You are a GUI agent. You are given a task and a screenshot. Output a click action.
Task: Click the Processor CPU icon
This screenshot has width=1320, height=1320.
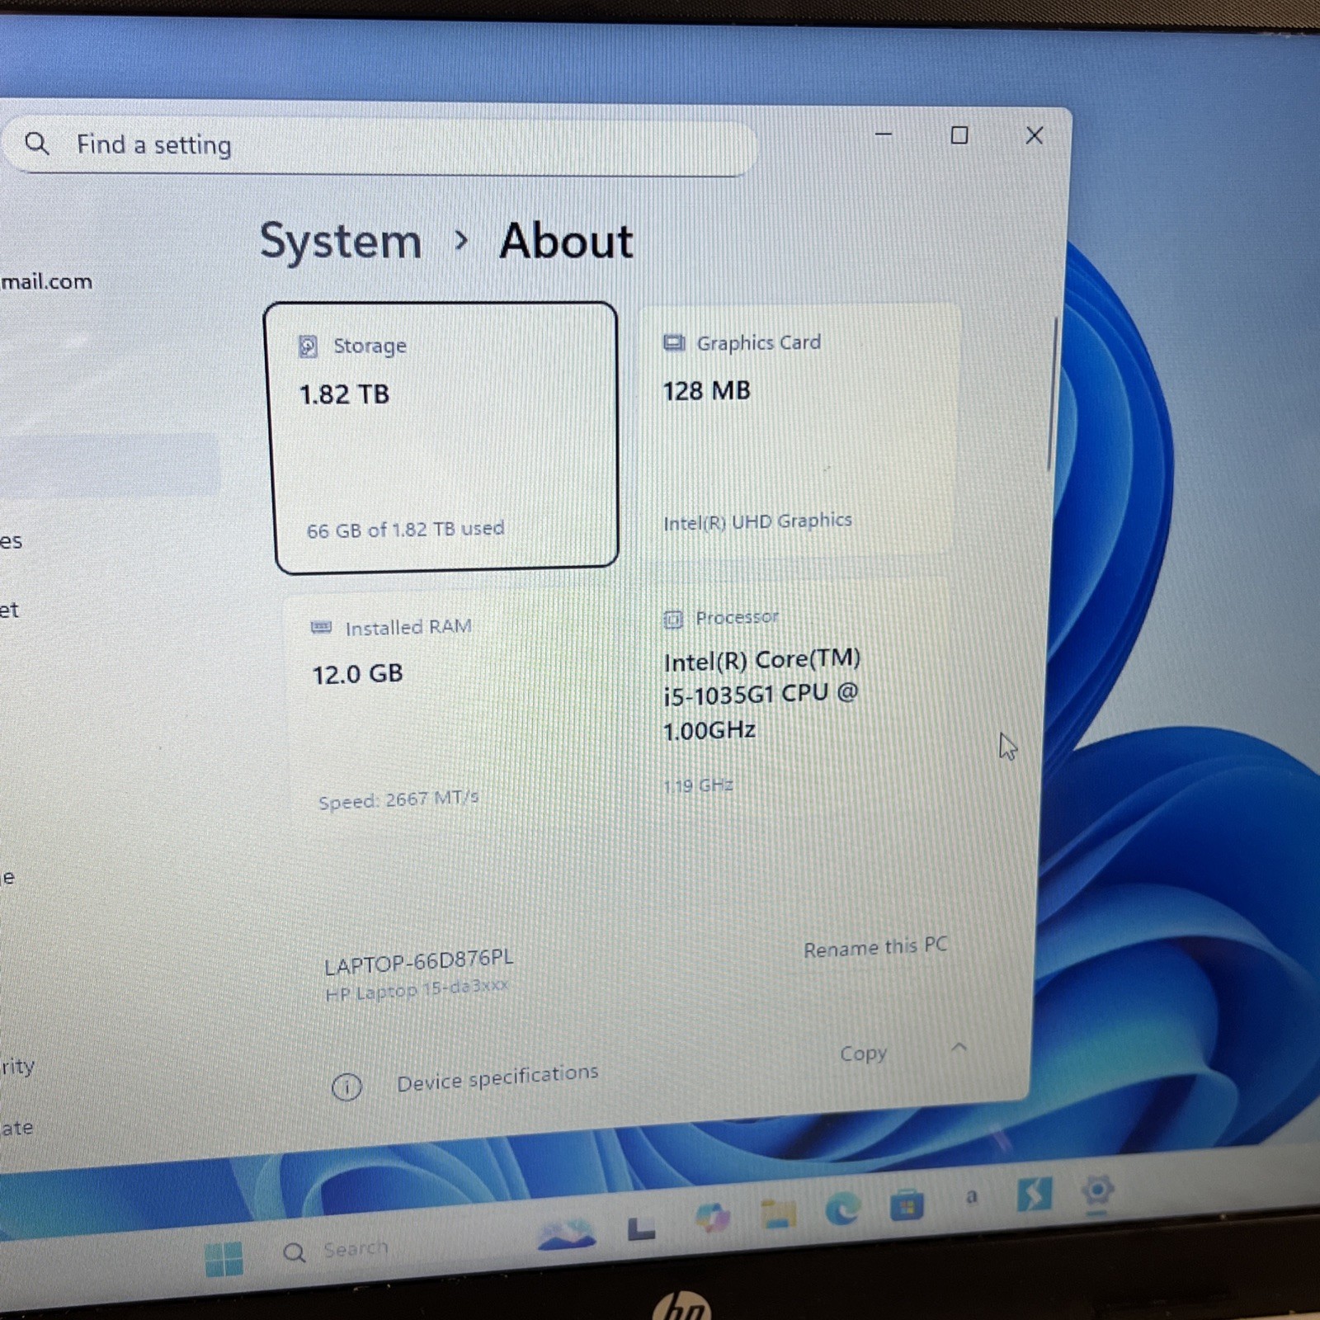[673, 619]
